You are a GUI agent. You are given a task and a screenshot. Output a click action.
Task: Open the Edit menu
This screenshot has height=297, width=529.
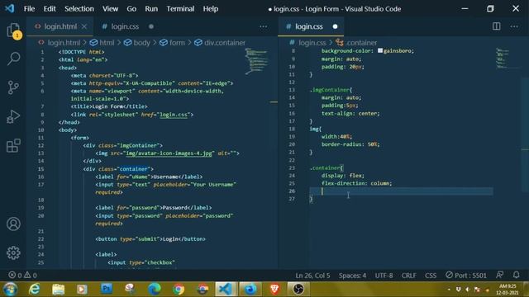50,9
